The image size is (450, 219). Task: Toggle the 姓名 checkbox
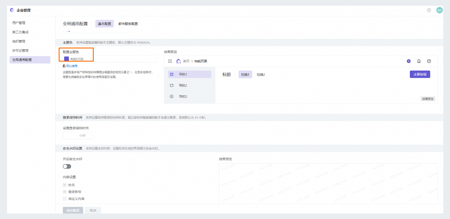(x=65, y=185)
